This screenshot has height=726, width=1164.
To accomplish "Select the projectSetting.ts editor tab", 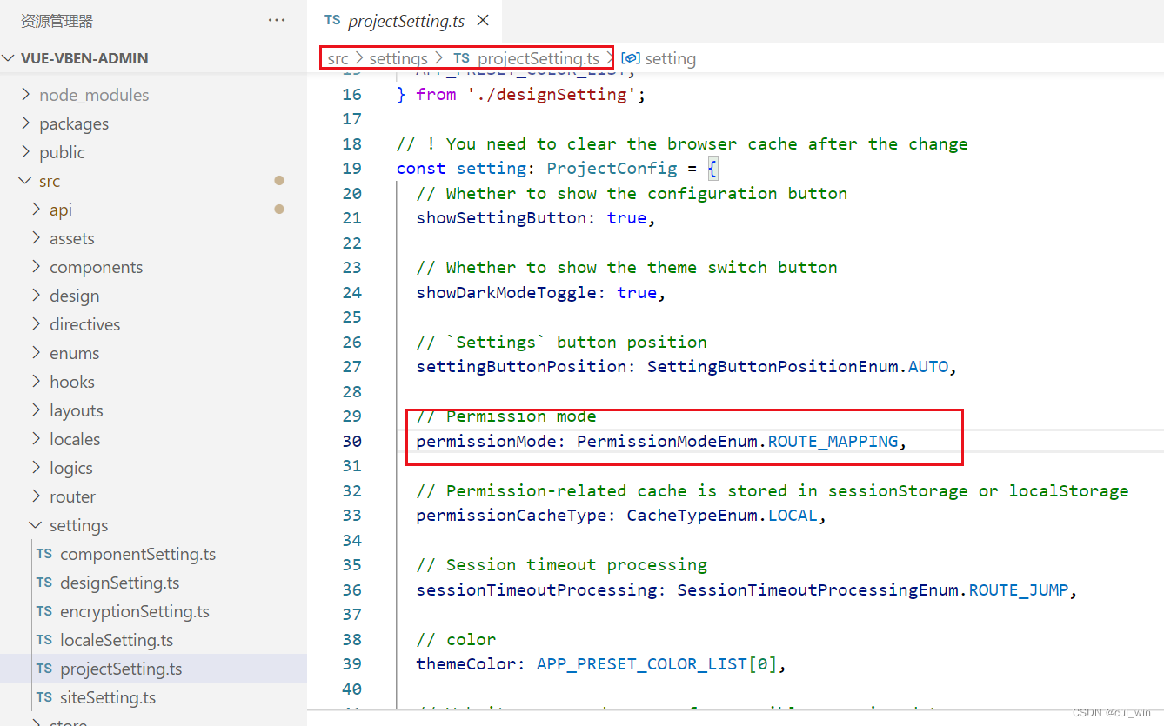I will (405, 21).
